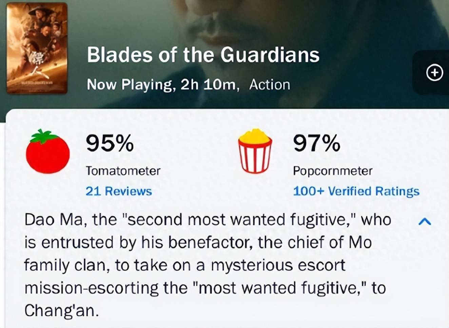Click the name Dao Ma in synopsis
Screen dimensions: 449x328
pyautogui.click(x=53, y=220)
